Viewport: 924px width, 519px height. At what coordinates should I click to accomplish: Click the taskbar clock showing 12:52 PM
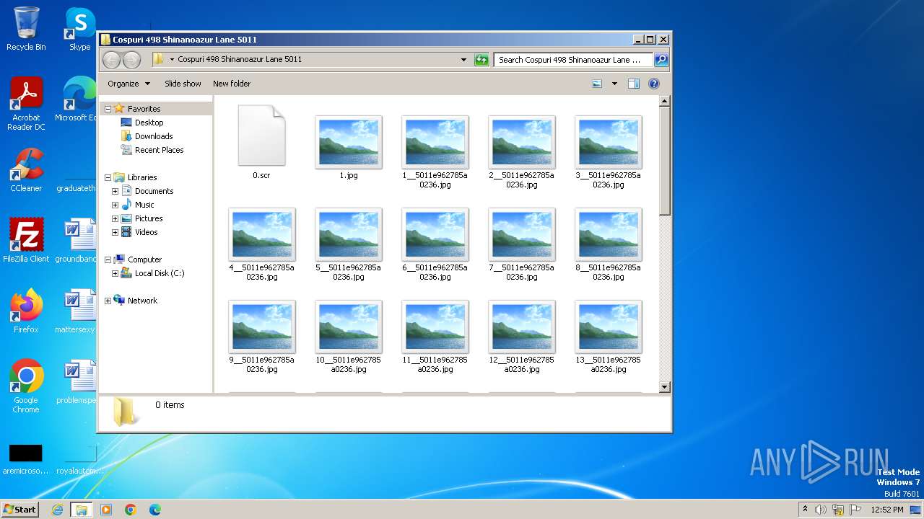point(887,510)
